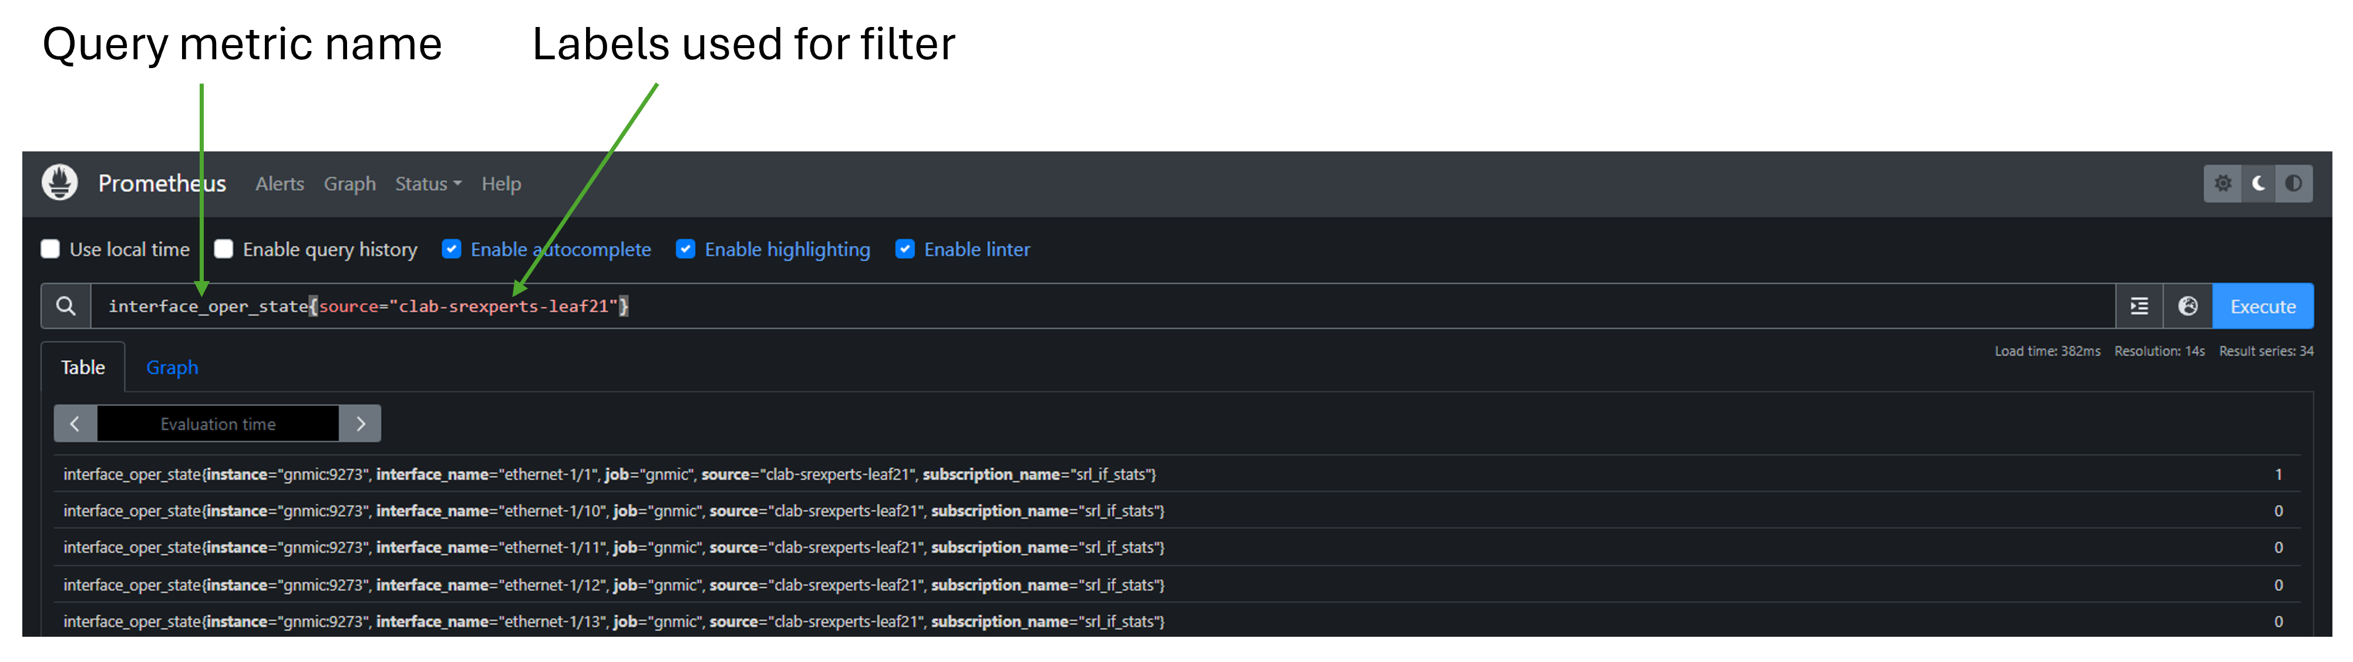Uncheck Enable highlighting option

click(685, 249)
